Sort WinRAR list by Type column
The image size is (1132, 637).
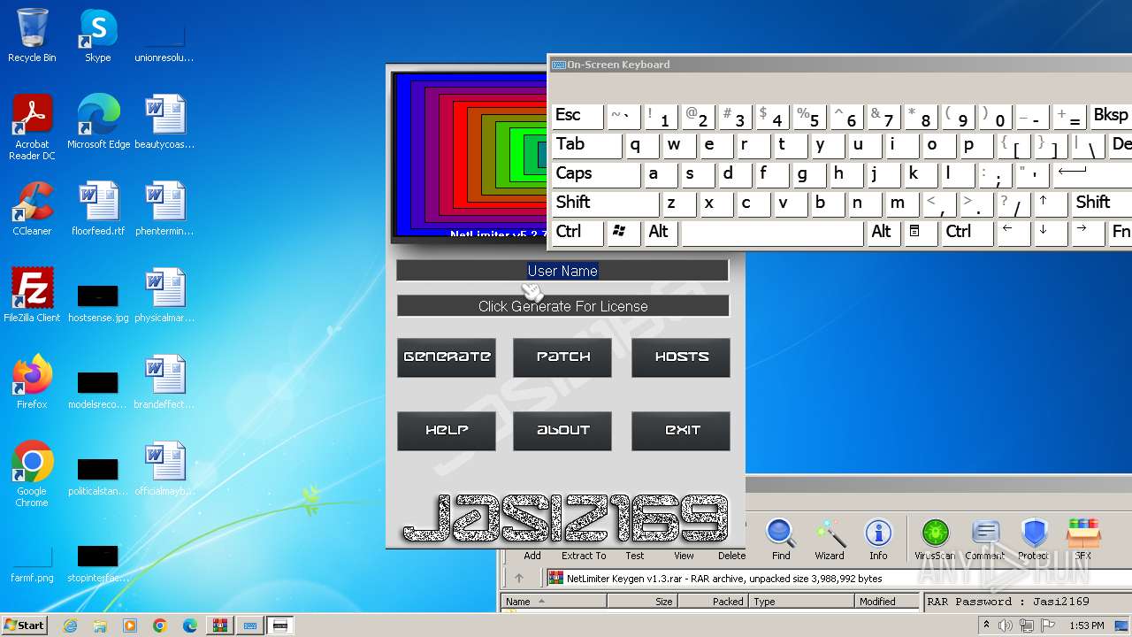(802, 602)
